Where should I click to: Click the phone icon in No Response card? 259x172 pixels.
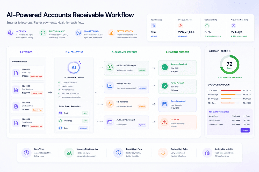(110, 104)
